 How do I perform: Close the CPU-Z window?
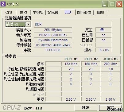(x=119, y=4)
